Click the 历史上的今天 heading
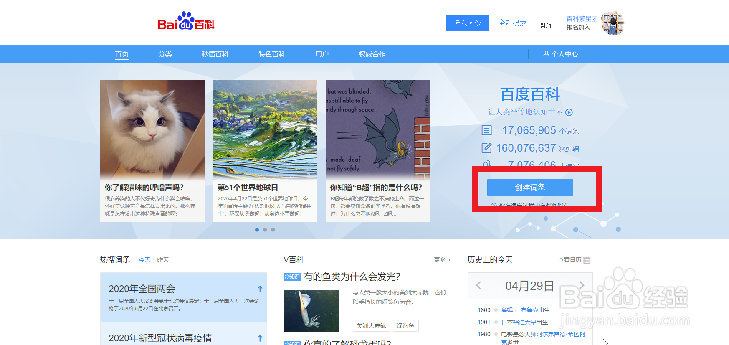This screenshot has height=345, width=729. [x=490, y=260]
